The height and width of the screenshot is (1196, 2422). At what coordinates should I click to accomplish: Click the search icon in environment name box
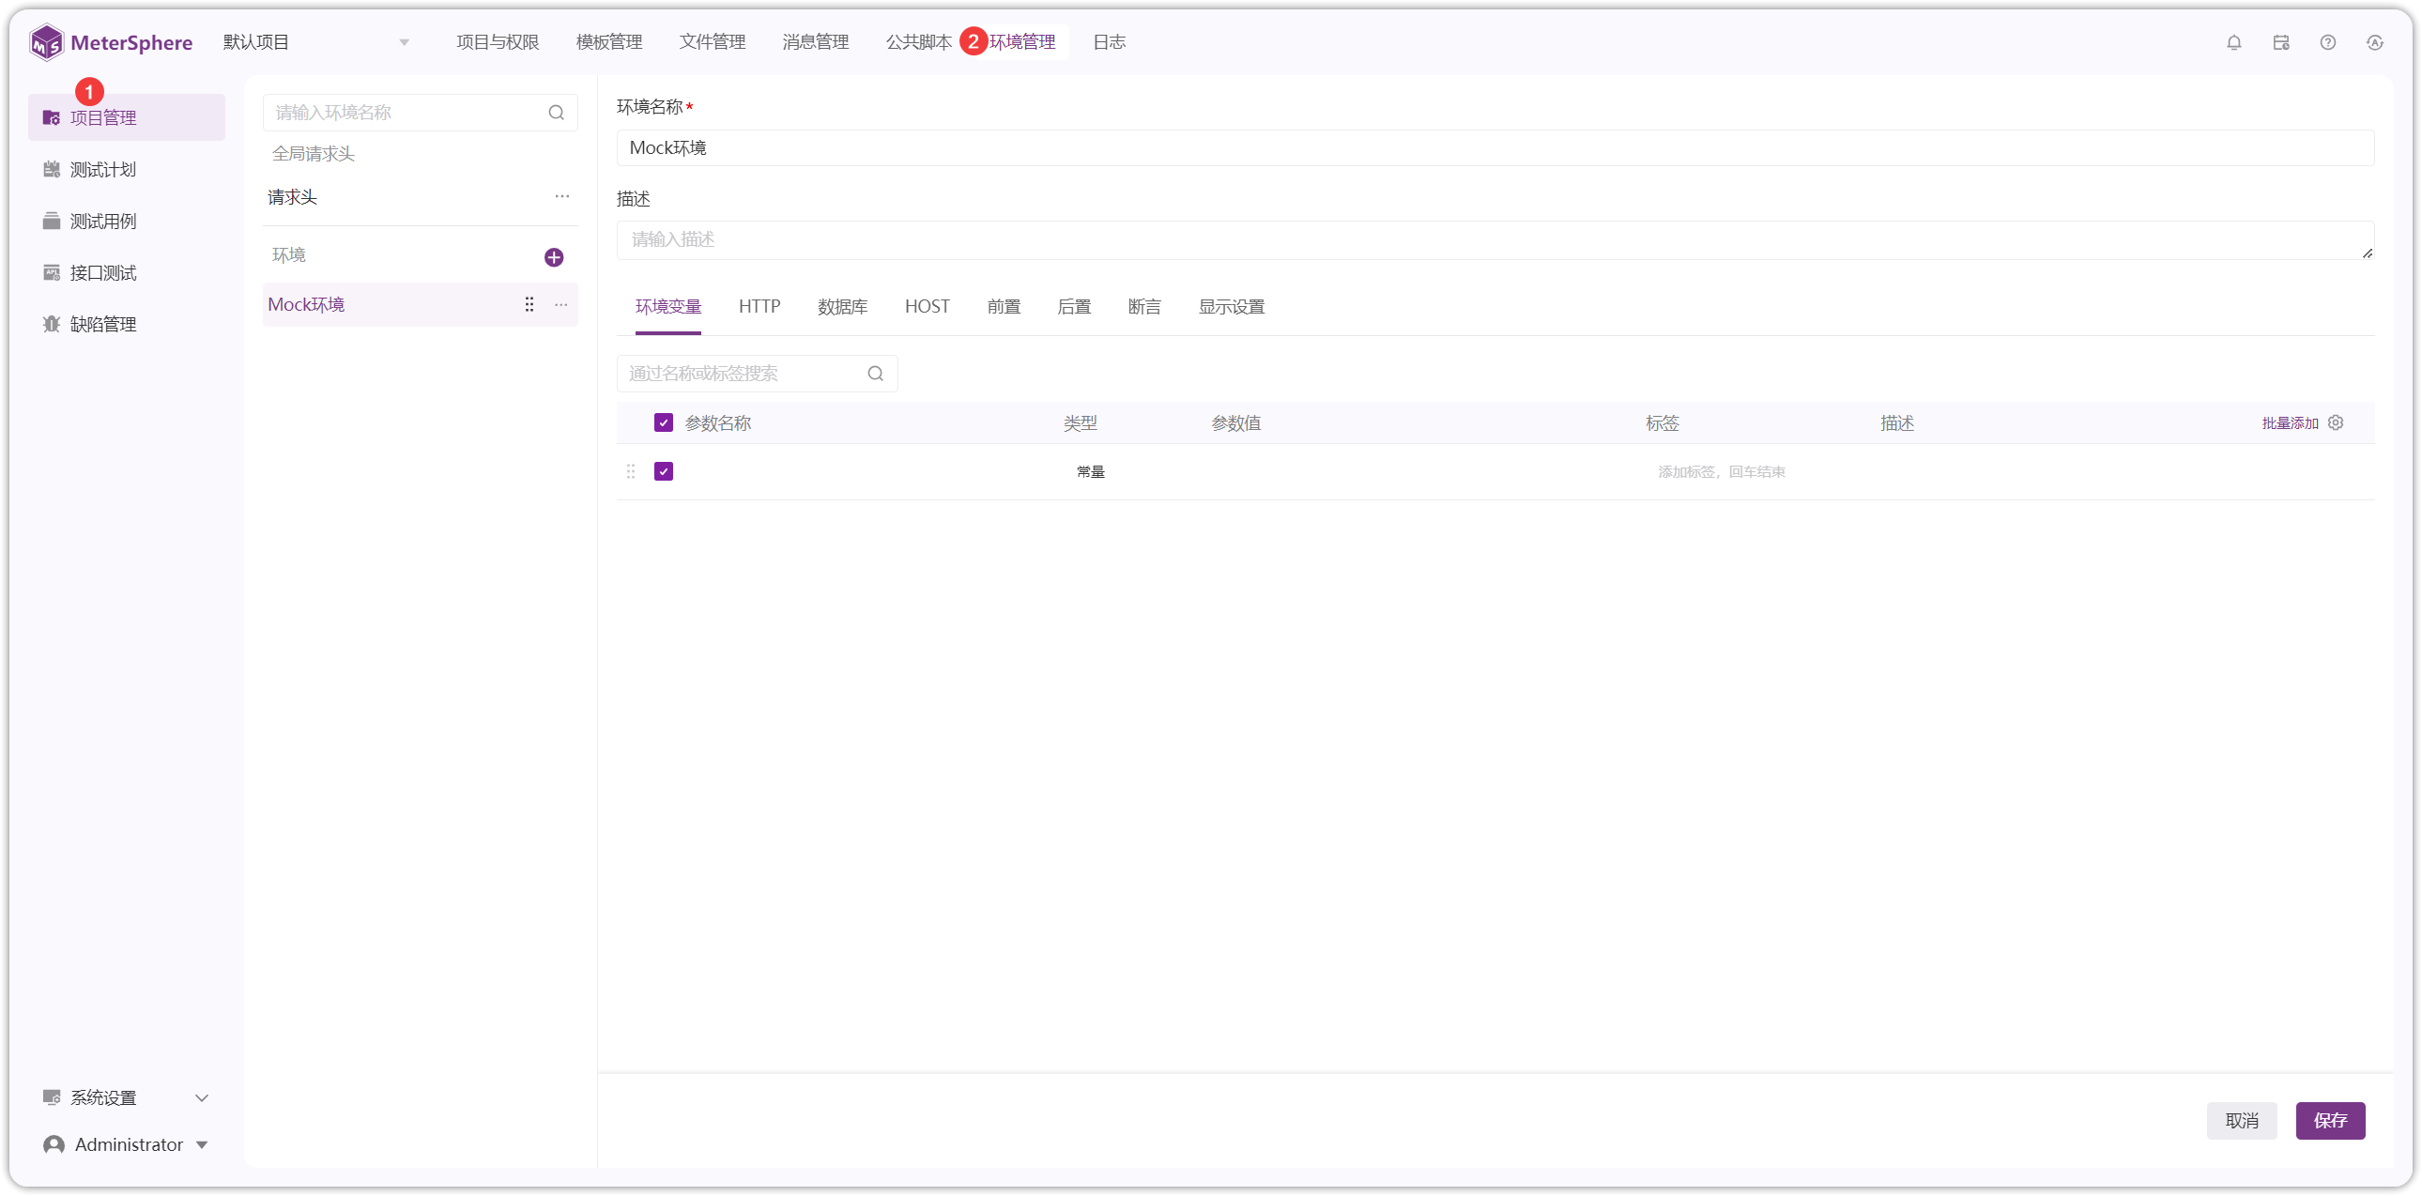(x=557, y=113)
